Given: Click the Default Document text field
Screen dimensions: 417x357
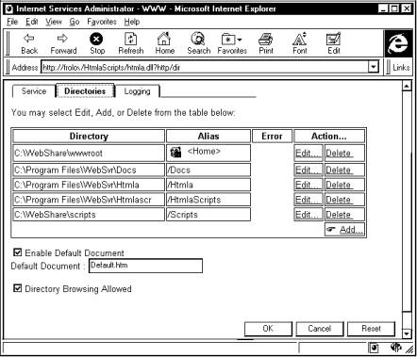Looking at the screenshot, I should tap(145, 266).
